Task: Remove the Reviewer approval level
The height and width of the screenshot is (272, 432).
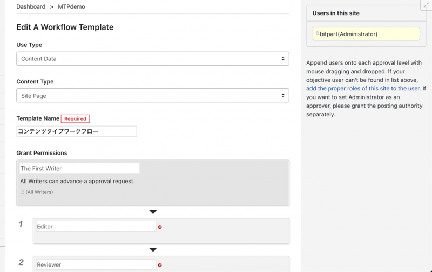Action: click(160, 265)
